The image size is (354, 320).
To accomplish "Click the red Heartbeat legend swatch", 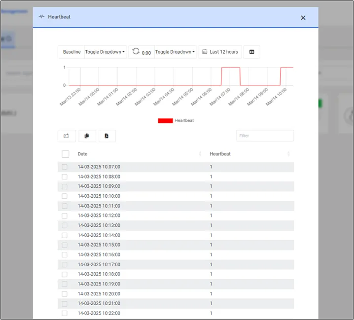I will (x=165, y=121).
